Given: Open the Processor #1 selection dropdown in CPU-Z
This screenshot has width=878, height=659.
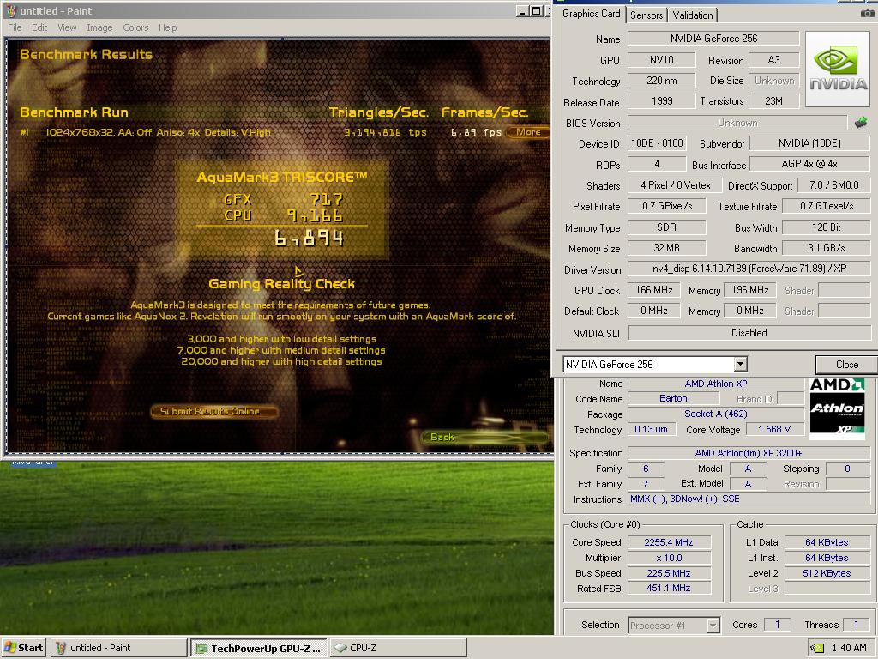Looking at the screenshot, I should [x=713, y=625].
